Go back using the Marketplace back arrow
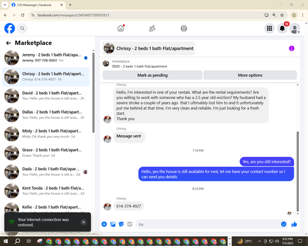Viewport: 308px width, 246px height. pyautogui.click(x=8, y=43)
